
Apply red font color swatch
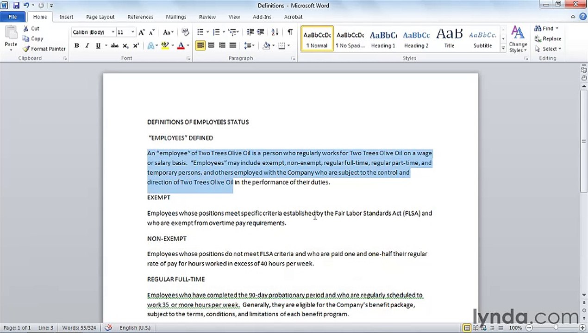point(181,46)
